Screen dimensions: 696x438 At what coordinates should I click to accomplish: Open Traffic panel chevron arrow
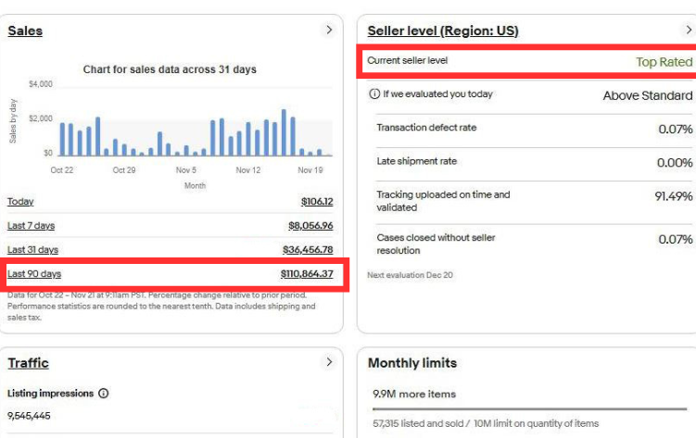[328, 362]
